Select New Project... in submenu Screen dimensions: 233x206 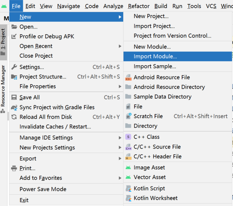178,16
